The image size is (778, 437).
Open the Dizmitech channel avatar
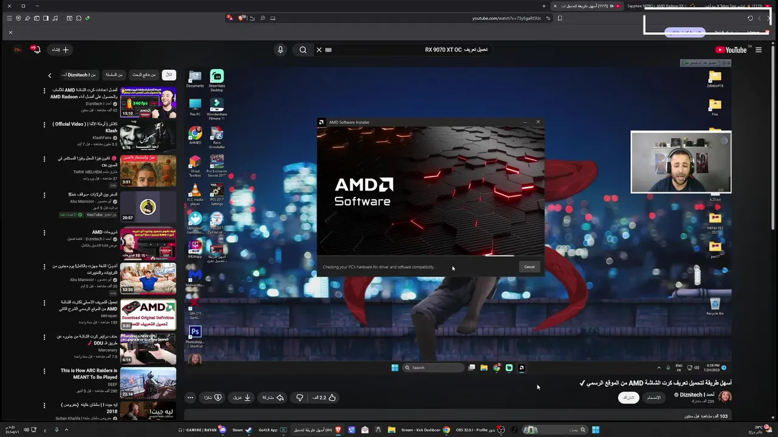725,397
